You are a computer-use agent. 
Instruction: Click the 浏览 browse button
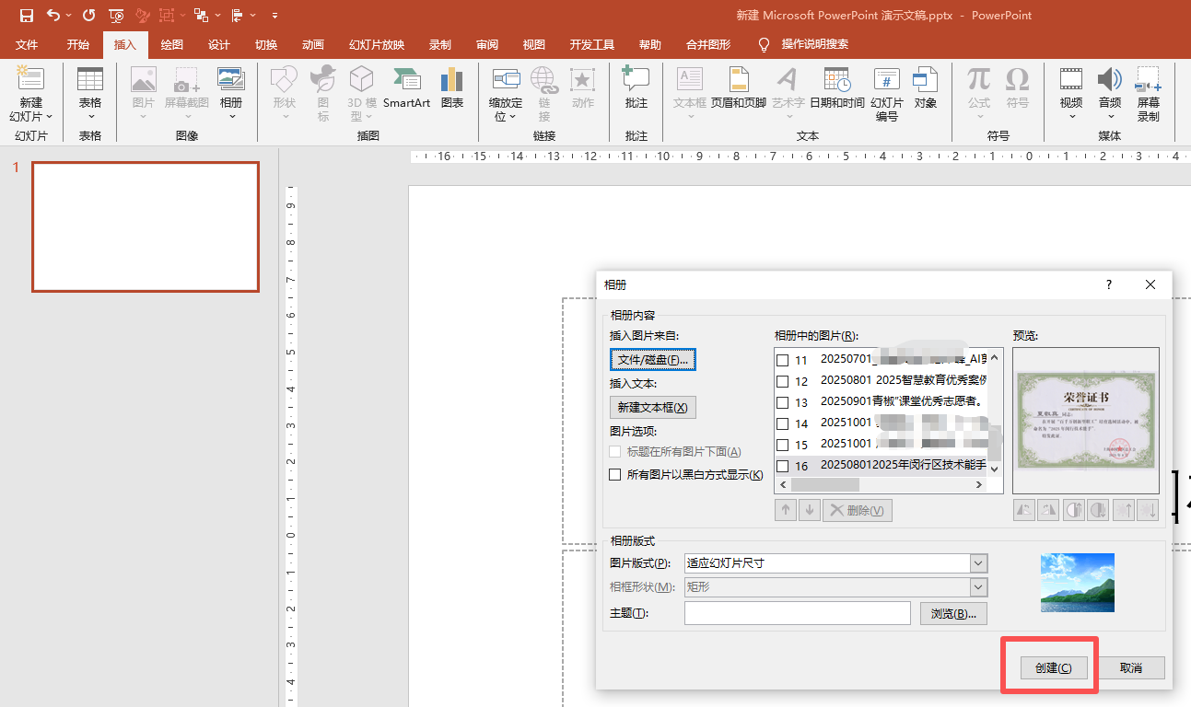tap(953, 613)
